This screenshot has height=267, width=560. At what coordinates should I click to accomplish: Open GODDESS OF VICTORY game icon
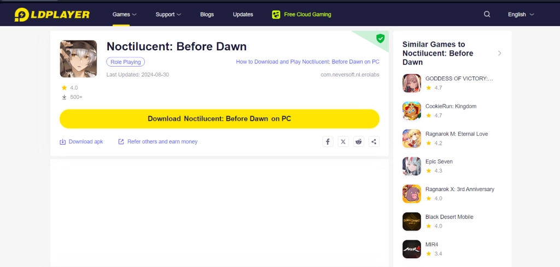tap(411, 83)
